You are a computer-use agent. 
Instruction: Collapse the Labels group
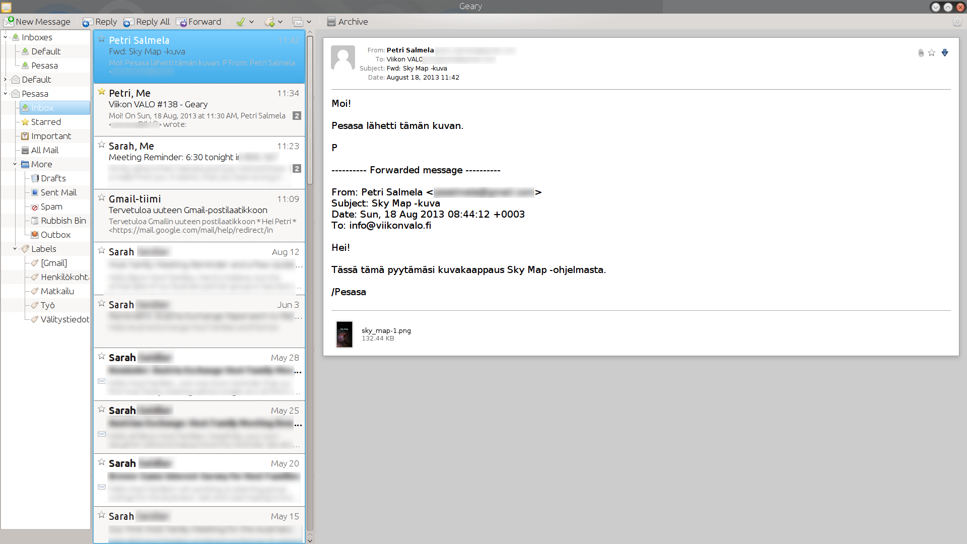click(15, 249)
